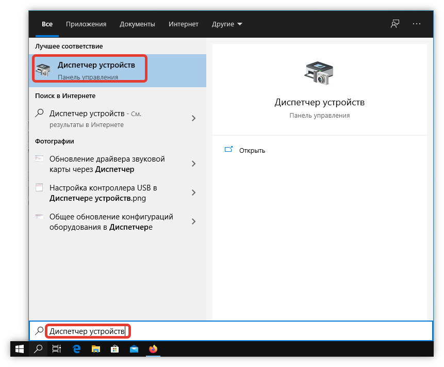Screen dimensions: 444x367
Task: Expand web search result Диспетчер устройств arrow
Action: pos(194,118)
